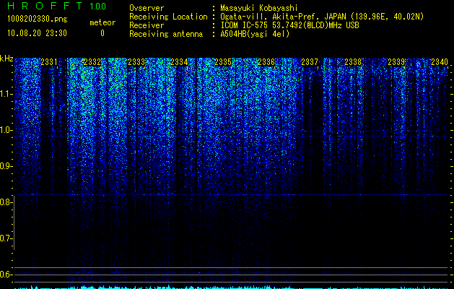
Task: Click the 0.8 frequency axis label
Action: click(x=6, y=202)
